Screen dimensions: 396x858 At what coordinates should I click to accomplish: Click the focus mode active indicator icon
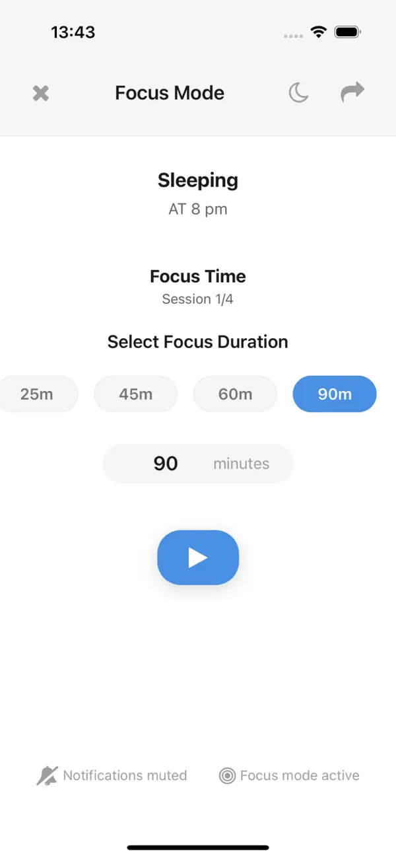click(227, 775)
